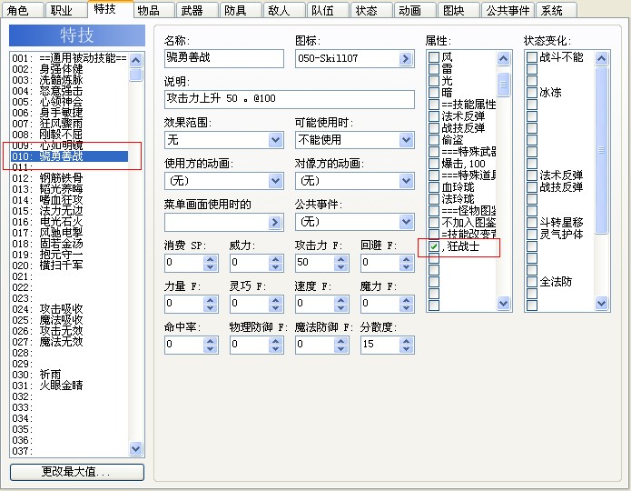Expand the 使用方的动画 dropdown
The image size is (631, 491).
[x=224, y=181]
